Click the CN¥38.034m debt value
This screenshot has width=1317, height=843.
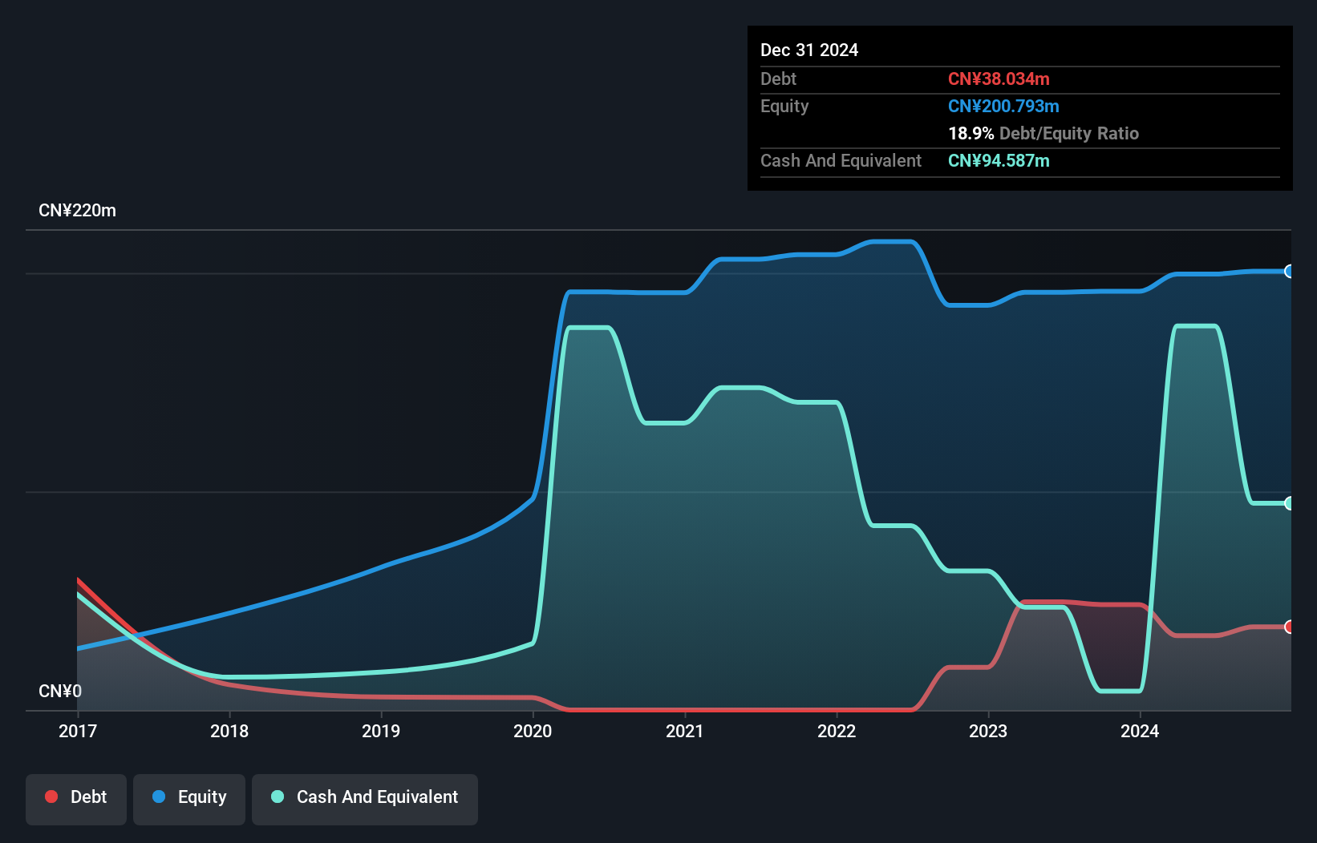999,79
